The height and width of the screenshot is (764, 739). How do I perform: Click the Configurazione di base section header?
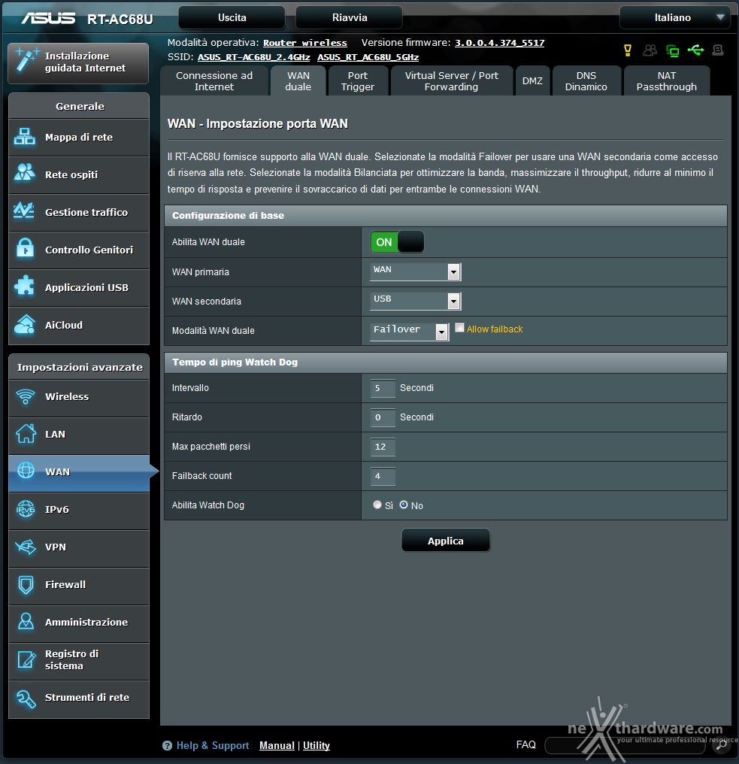coord(446,215)
